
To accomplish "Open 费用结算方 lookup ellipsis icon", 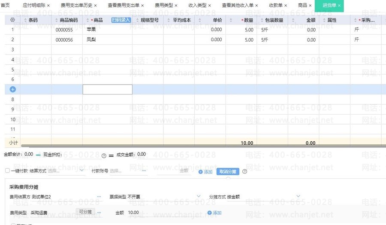I will (x=99, y=197).
